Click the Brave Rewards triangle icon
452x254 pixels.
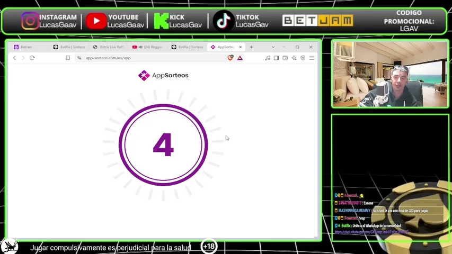click(x=240, y=58)
